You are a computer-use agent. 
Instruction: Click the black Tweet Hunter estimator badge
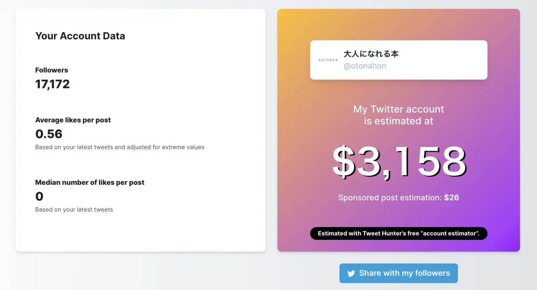pos(398,233)
